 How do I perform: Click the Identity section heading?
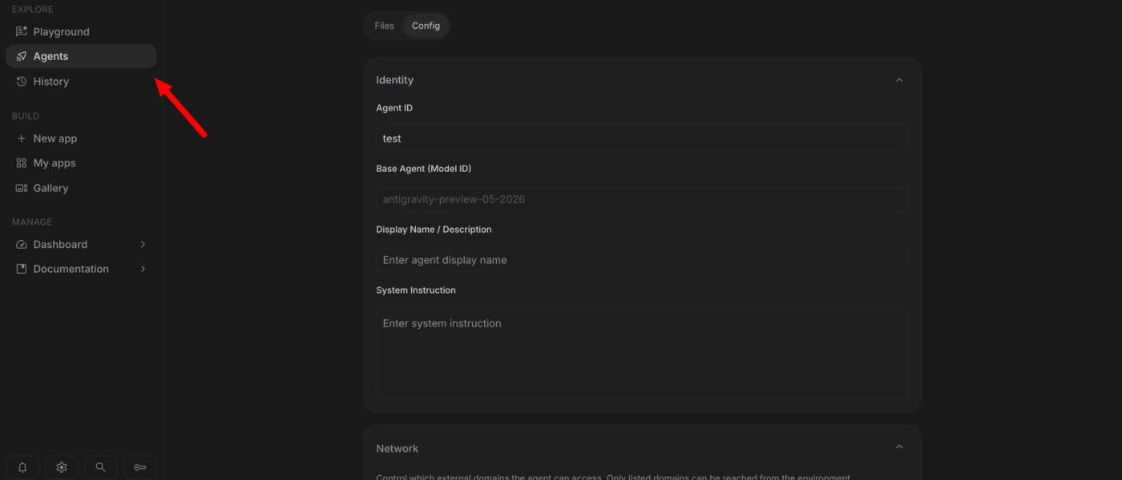pyautogui.click(x=395, y=80)
